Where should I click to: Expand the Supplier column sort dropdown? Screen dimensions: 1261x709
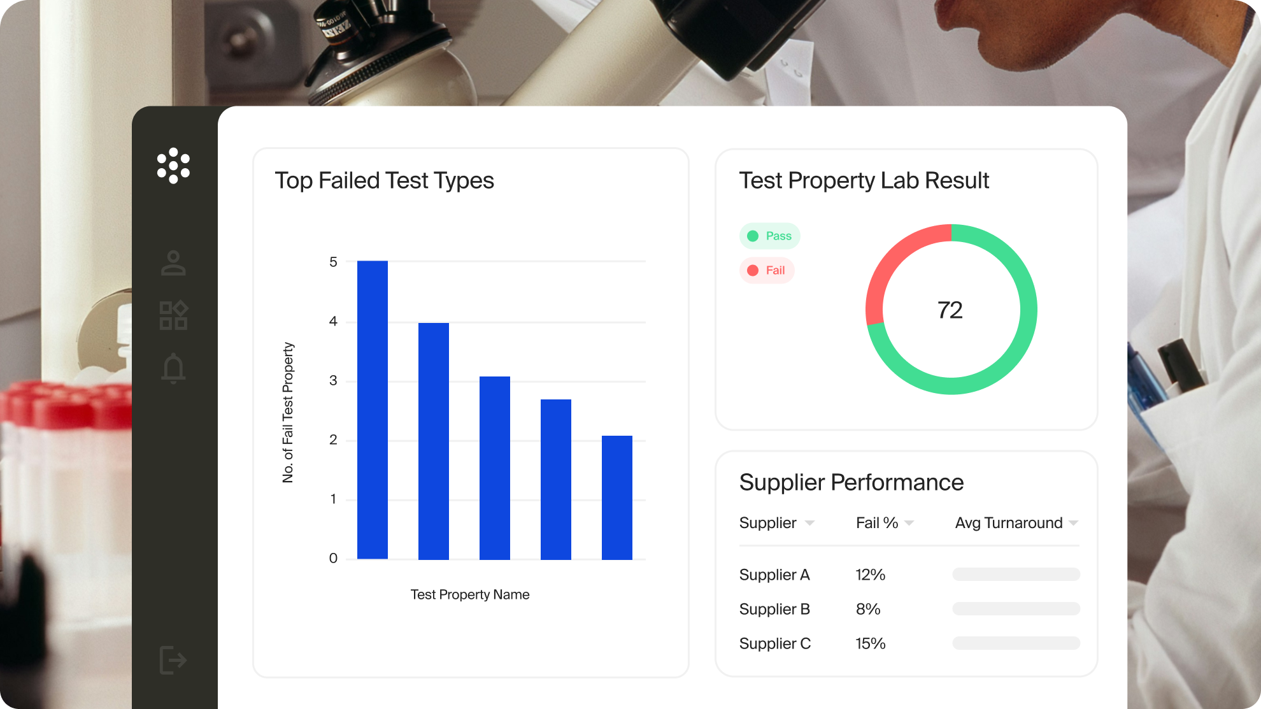pos(809,523)
